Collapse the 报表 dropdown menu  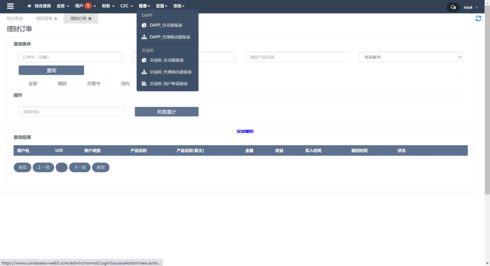coord(145,6)
